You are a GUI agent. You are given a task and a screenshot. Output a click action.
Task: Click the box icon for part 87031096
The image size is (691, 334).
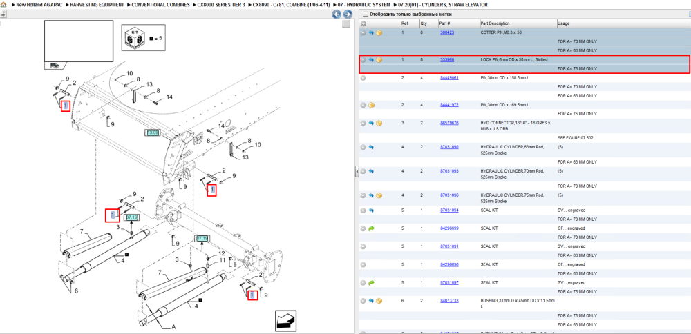pyautogui.click(x=379, y=195)
